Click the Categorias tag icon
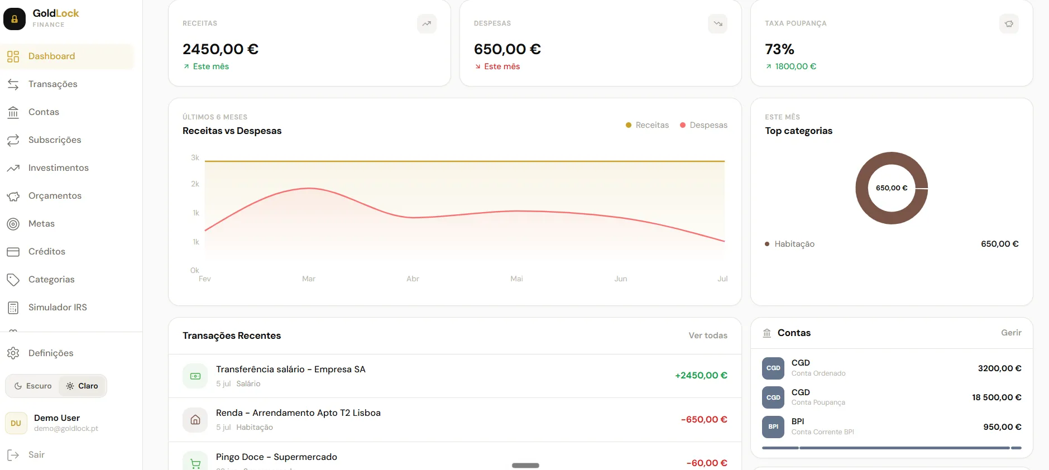The width and height of the screenshot is (1049, 470). point(13,280)
